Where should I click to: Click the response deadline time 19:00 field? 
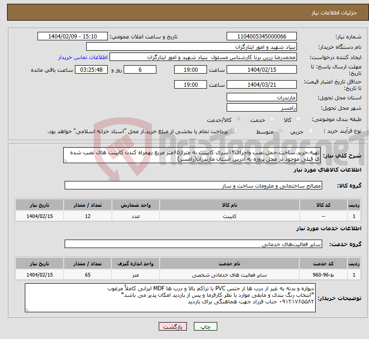tap(191, 70)
